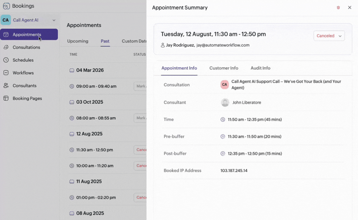Open the Consultants section icon
The image size is (358, 220).
(x=6, y=86)
